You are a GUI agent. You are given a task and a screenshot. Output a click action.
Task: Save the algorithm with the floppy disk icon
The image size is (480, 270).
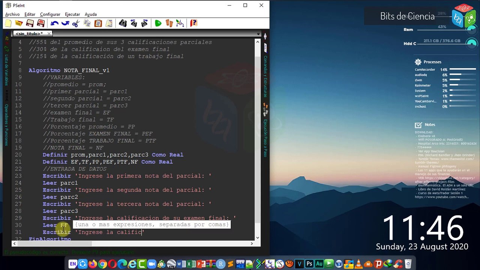30,23
